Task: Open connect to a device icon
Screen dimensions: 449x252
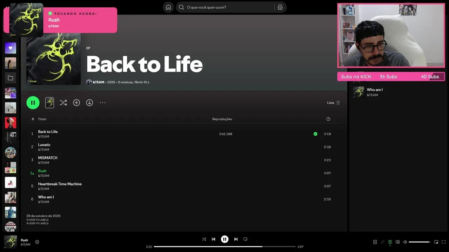Action: point(397,242)
